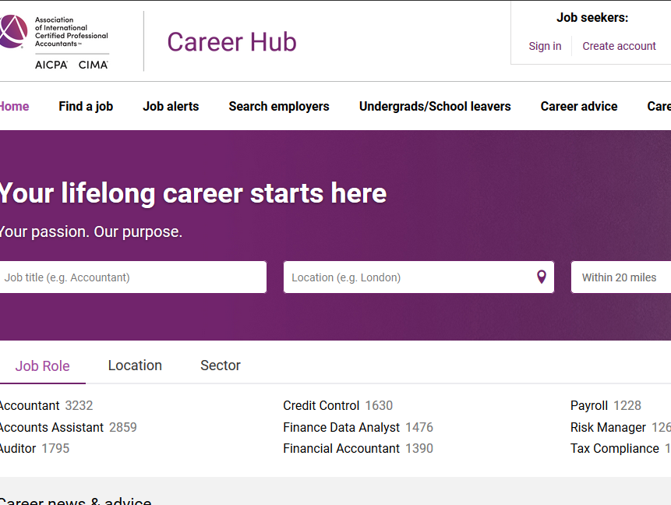Open Payroll job listings
This screenshot has height=505, width=671.
589,406
